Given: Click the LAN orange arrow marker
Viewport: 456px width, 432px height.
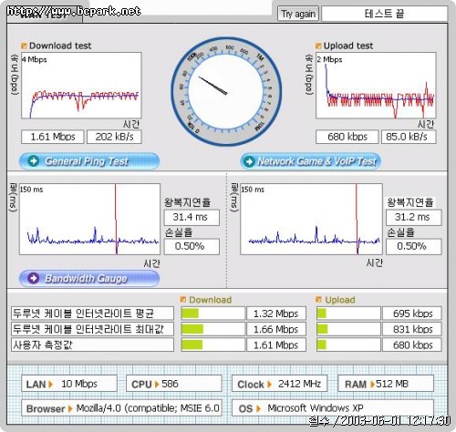Looking at the screenshot, I should tap(51, 385).
